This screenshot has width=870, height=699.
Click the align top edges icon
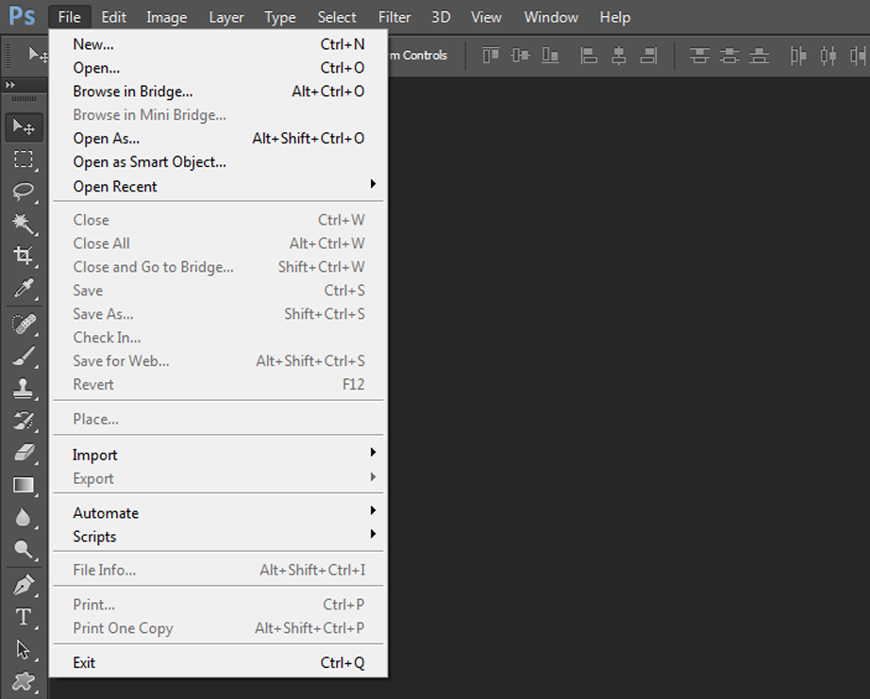coord(490,56)
